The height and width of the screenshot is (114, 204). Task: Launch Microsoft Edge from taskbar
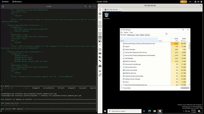149,111
